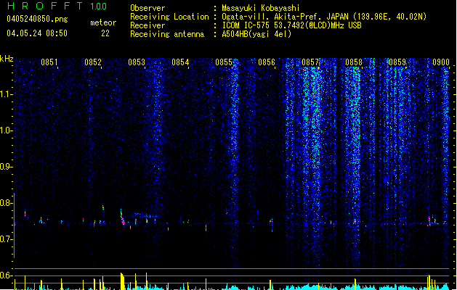Click the 0855 time marker
The width and height of the screenshot is (457, 290).
click(224, 62)
